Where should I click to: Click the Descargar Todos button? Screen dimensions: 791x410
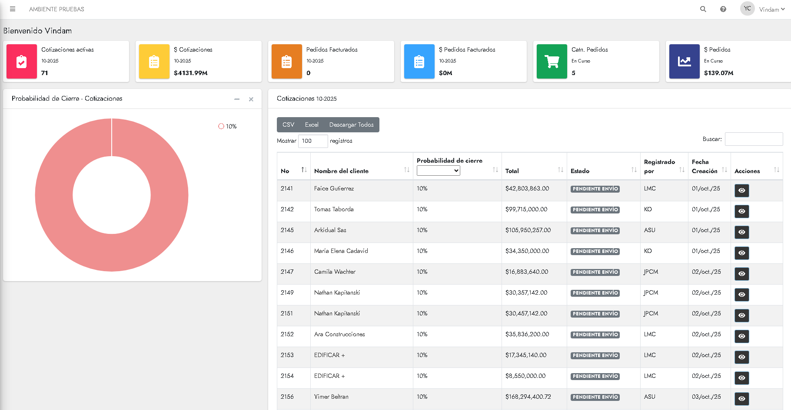pos(351,125)
